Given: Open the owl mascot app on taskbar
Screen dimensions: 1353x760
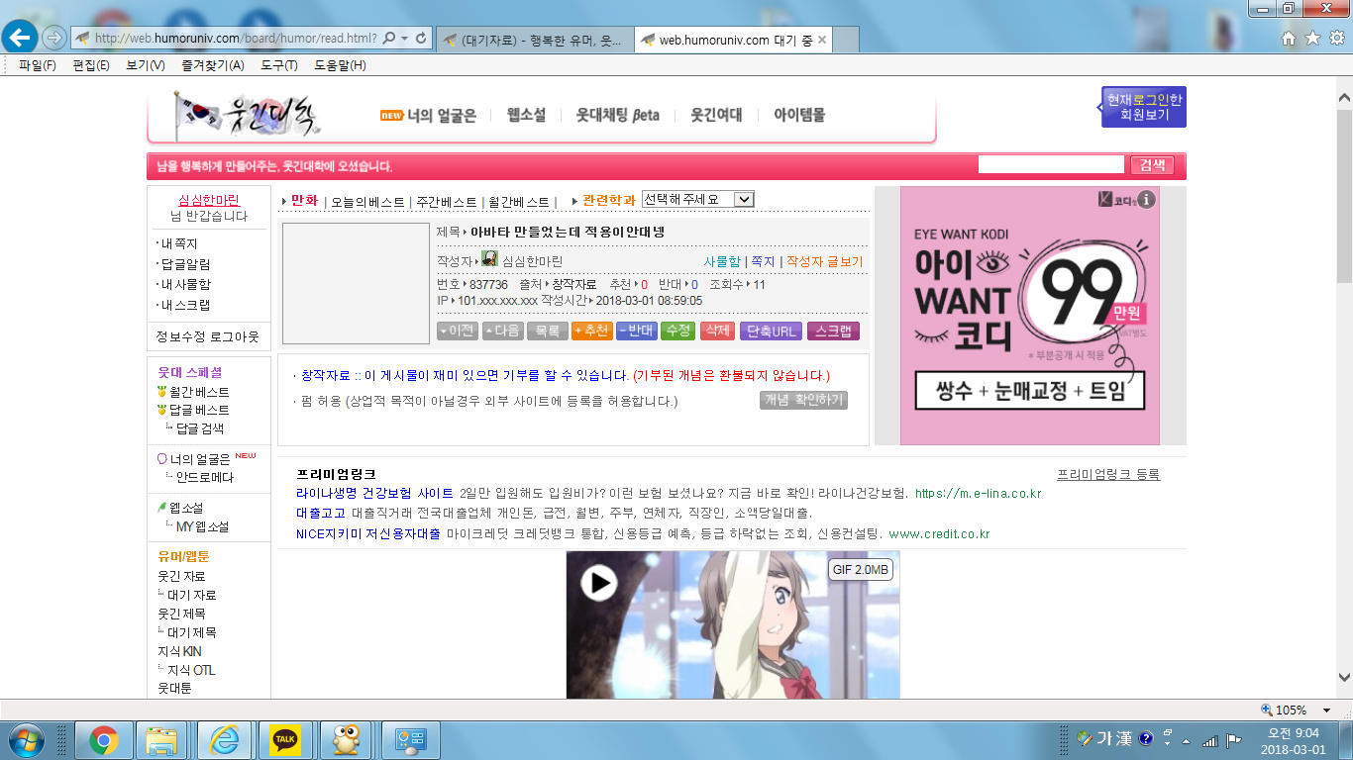Looking at the screenshot, I should pyautogui.click(x=347, y=739).
